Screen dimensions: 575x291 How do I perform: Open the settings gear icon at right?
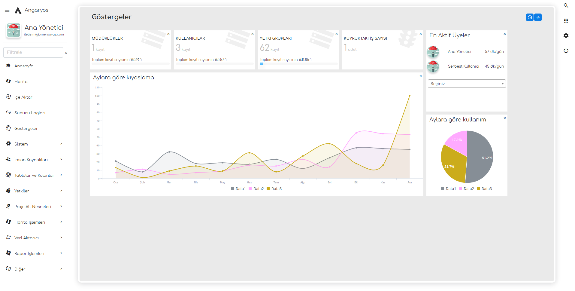566,35
